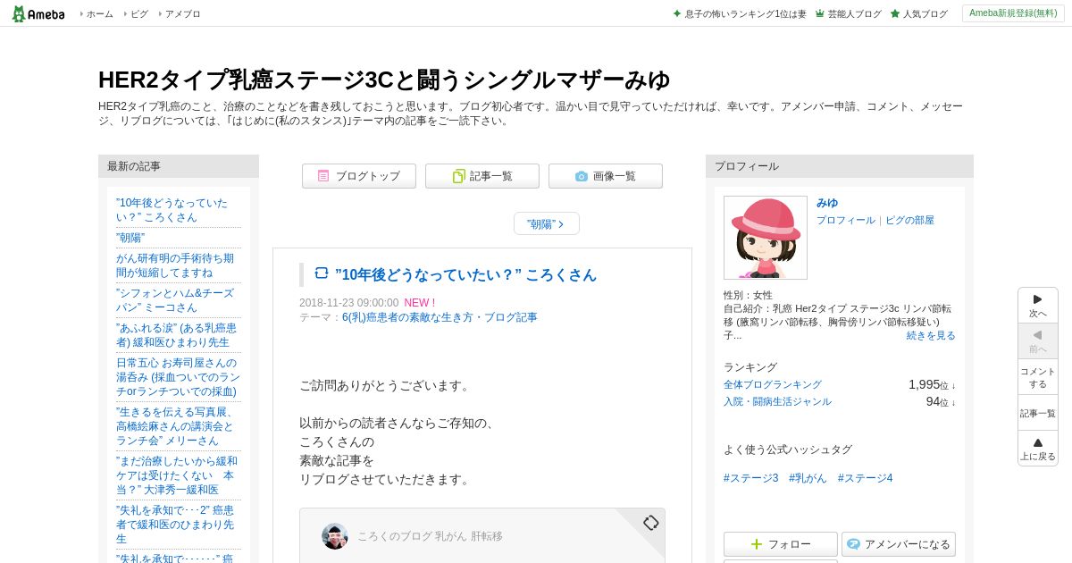Click みゆ profile avatar image
The width and height of the screenshot is (1072, 563).
(766, 238)
